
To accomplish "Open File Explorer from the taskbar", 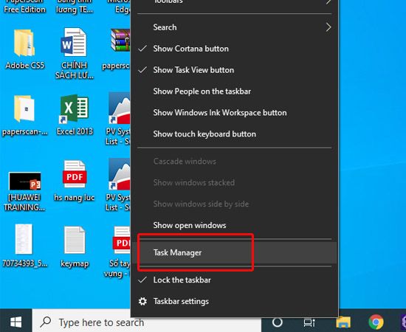I will [x=343, y=322].
